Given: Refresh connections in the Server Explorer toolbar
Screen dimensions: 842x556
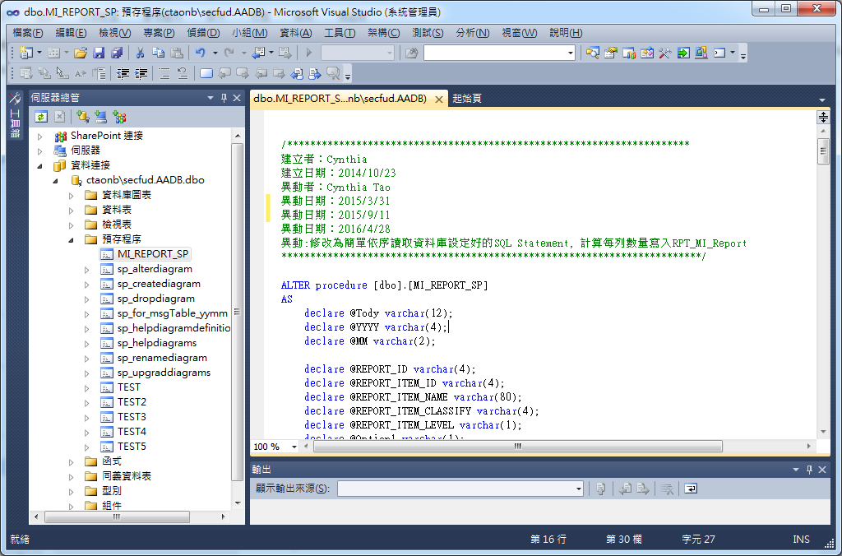Looking at the screenshot, I should (40, 116).
